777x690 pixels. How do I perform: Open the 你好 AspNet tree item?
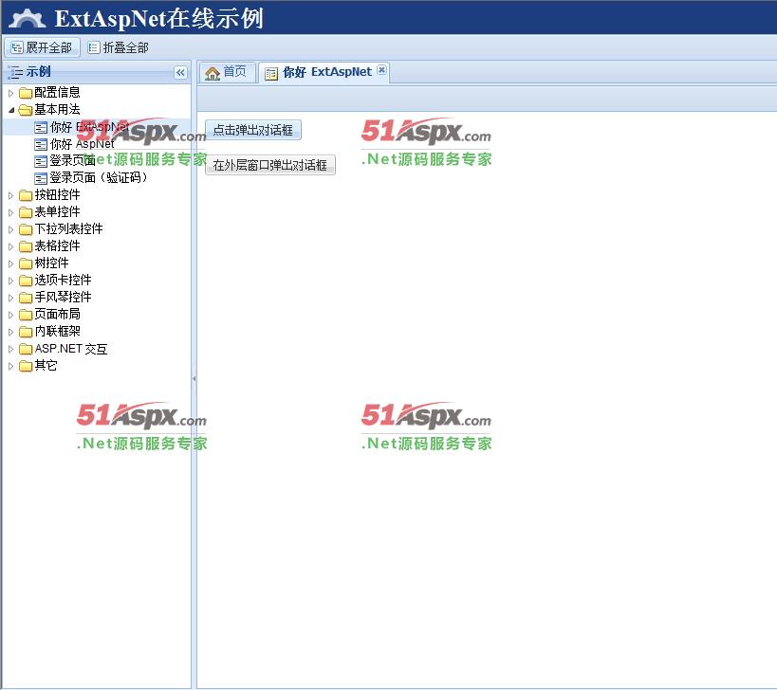click(83, 144)
